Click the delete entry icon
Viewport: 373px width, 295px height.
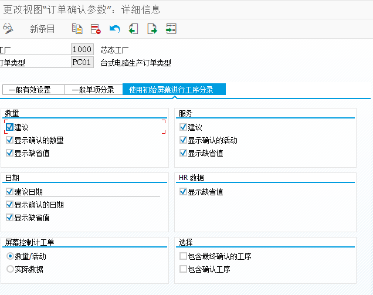click(96, 29)
